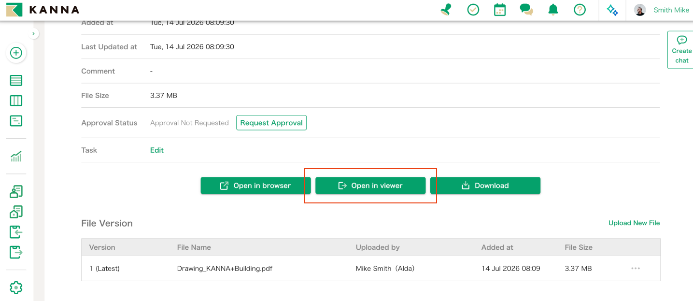Open Smith Mike user account menu
693x301 pixels.
click(662, 10)
